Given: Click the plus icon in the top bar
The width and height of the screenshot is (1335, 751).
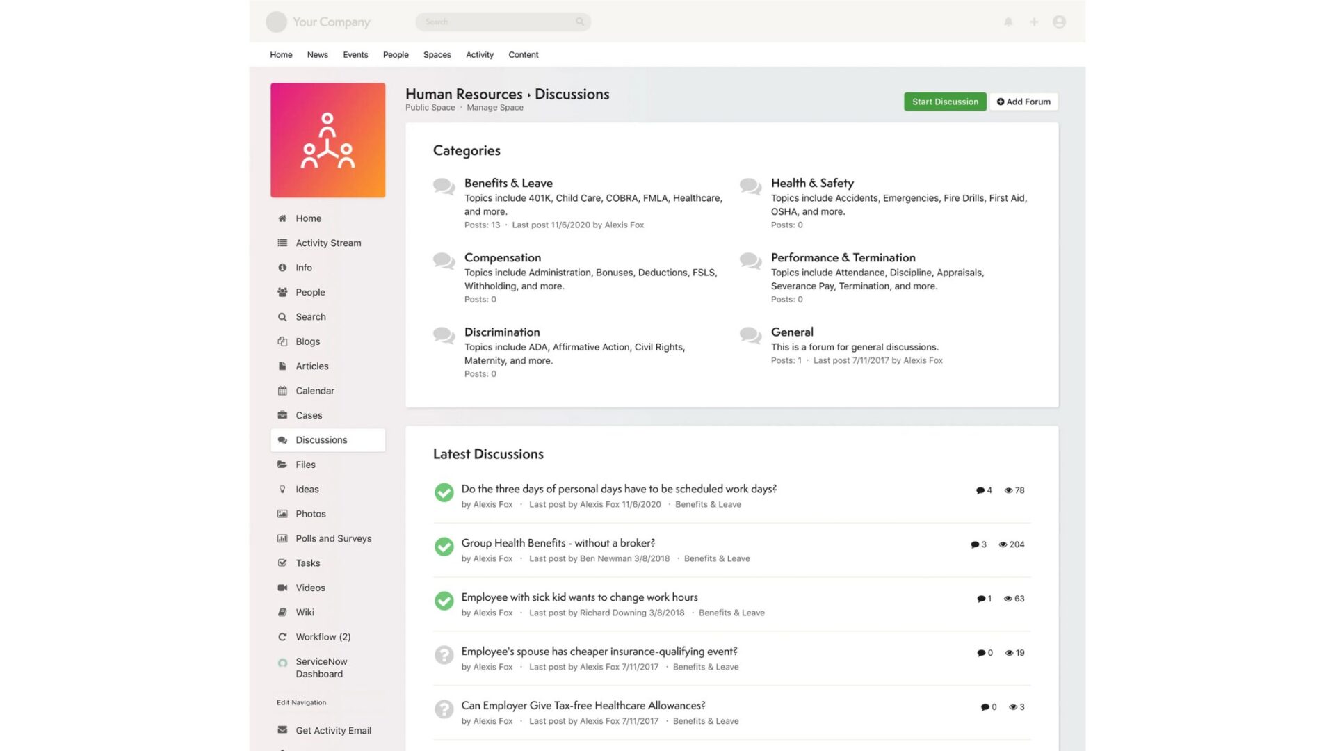Looking at the screenshot, I should [1034, 22].
